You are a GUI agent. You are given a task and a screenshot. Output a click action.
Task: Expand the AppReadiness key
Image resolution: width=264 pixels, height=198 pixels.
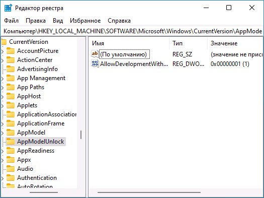(x=3, y=151)
